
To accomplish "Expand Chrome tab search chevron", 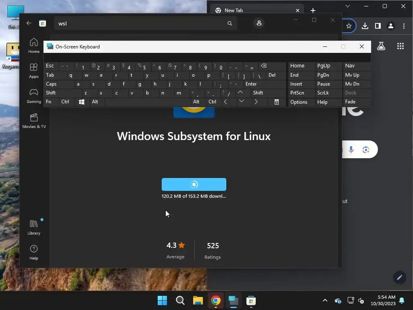I will 348,6.
